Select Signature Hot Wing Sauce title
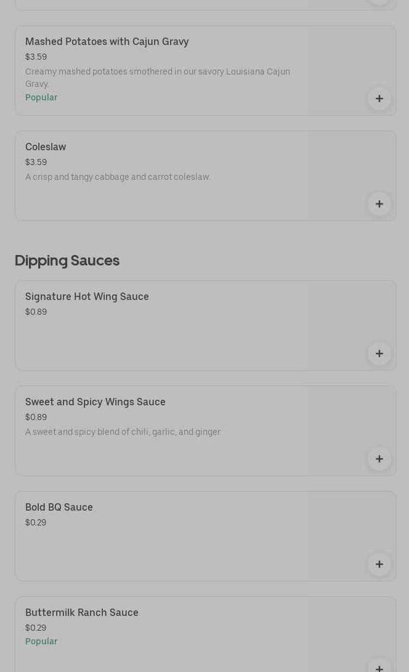The height and width of the screenshot is (672, 409). [87, 296]
